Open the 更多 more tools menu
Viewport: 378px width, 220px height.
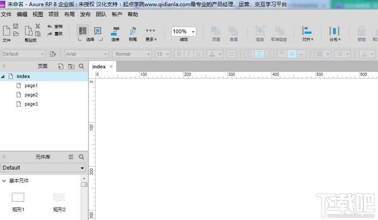point(150,34)
